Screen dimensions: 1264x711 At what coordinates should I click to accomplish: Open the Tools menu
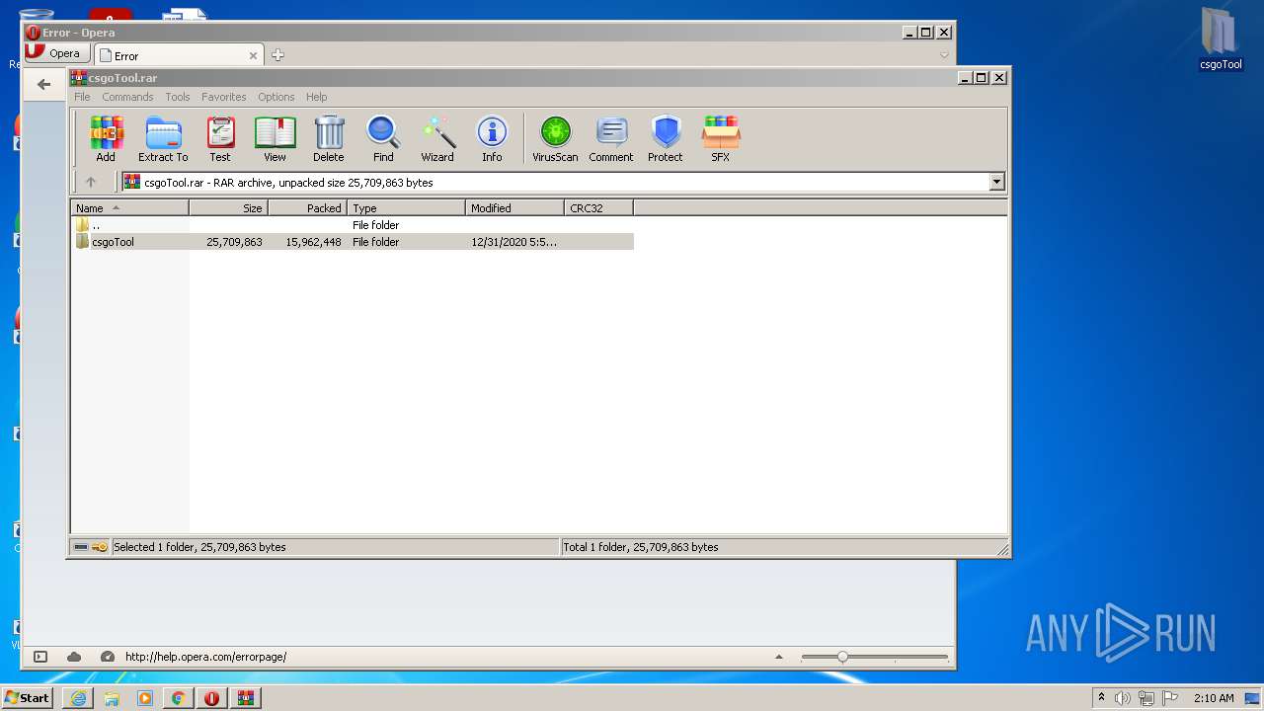[x=178, y=97]
